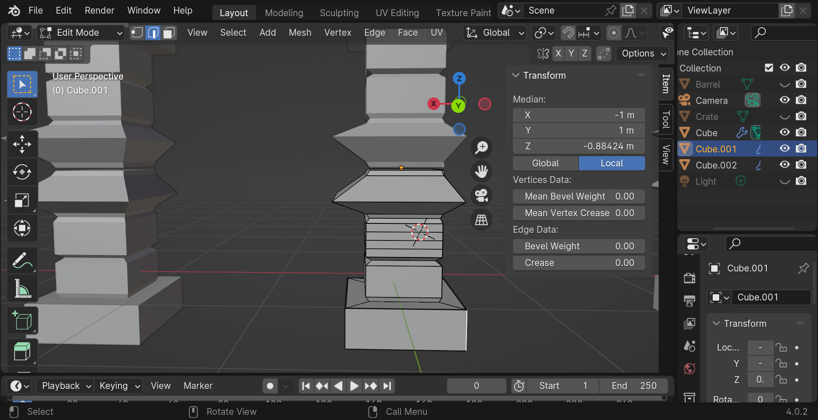818x420 pixels.
Task: Activate the Rotate tool
Action: coord(22,172)
